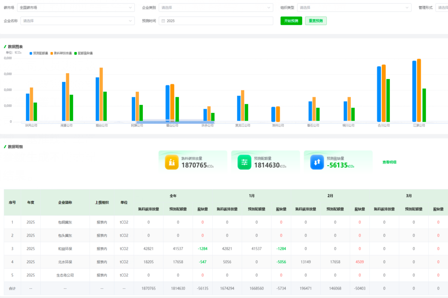Expand the 组织类型 dropdown
448x298 pixels.
[x=354, y=8]
